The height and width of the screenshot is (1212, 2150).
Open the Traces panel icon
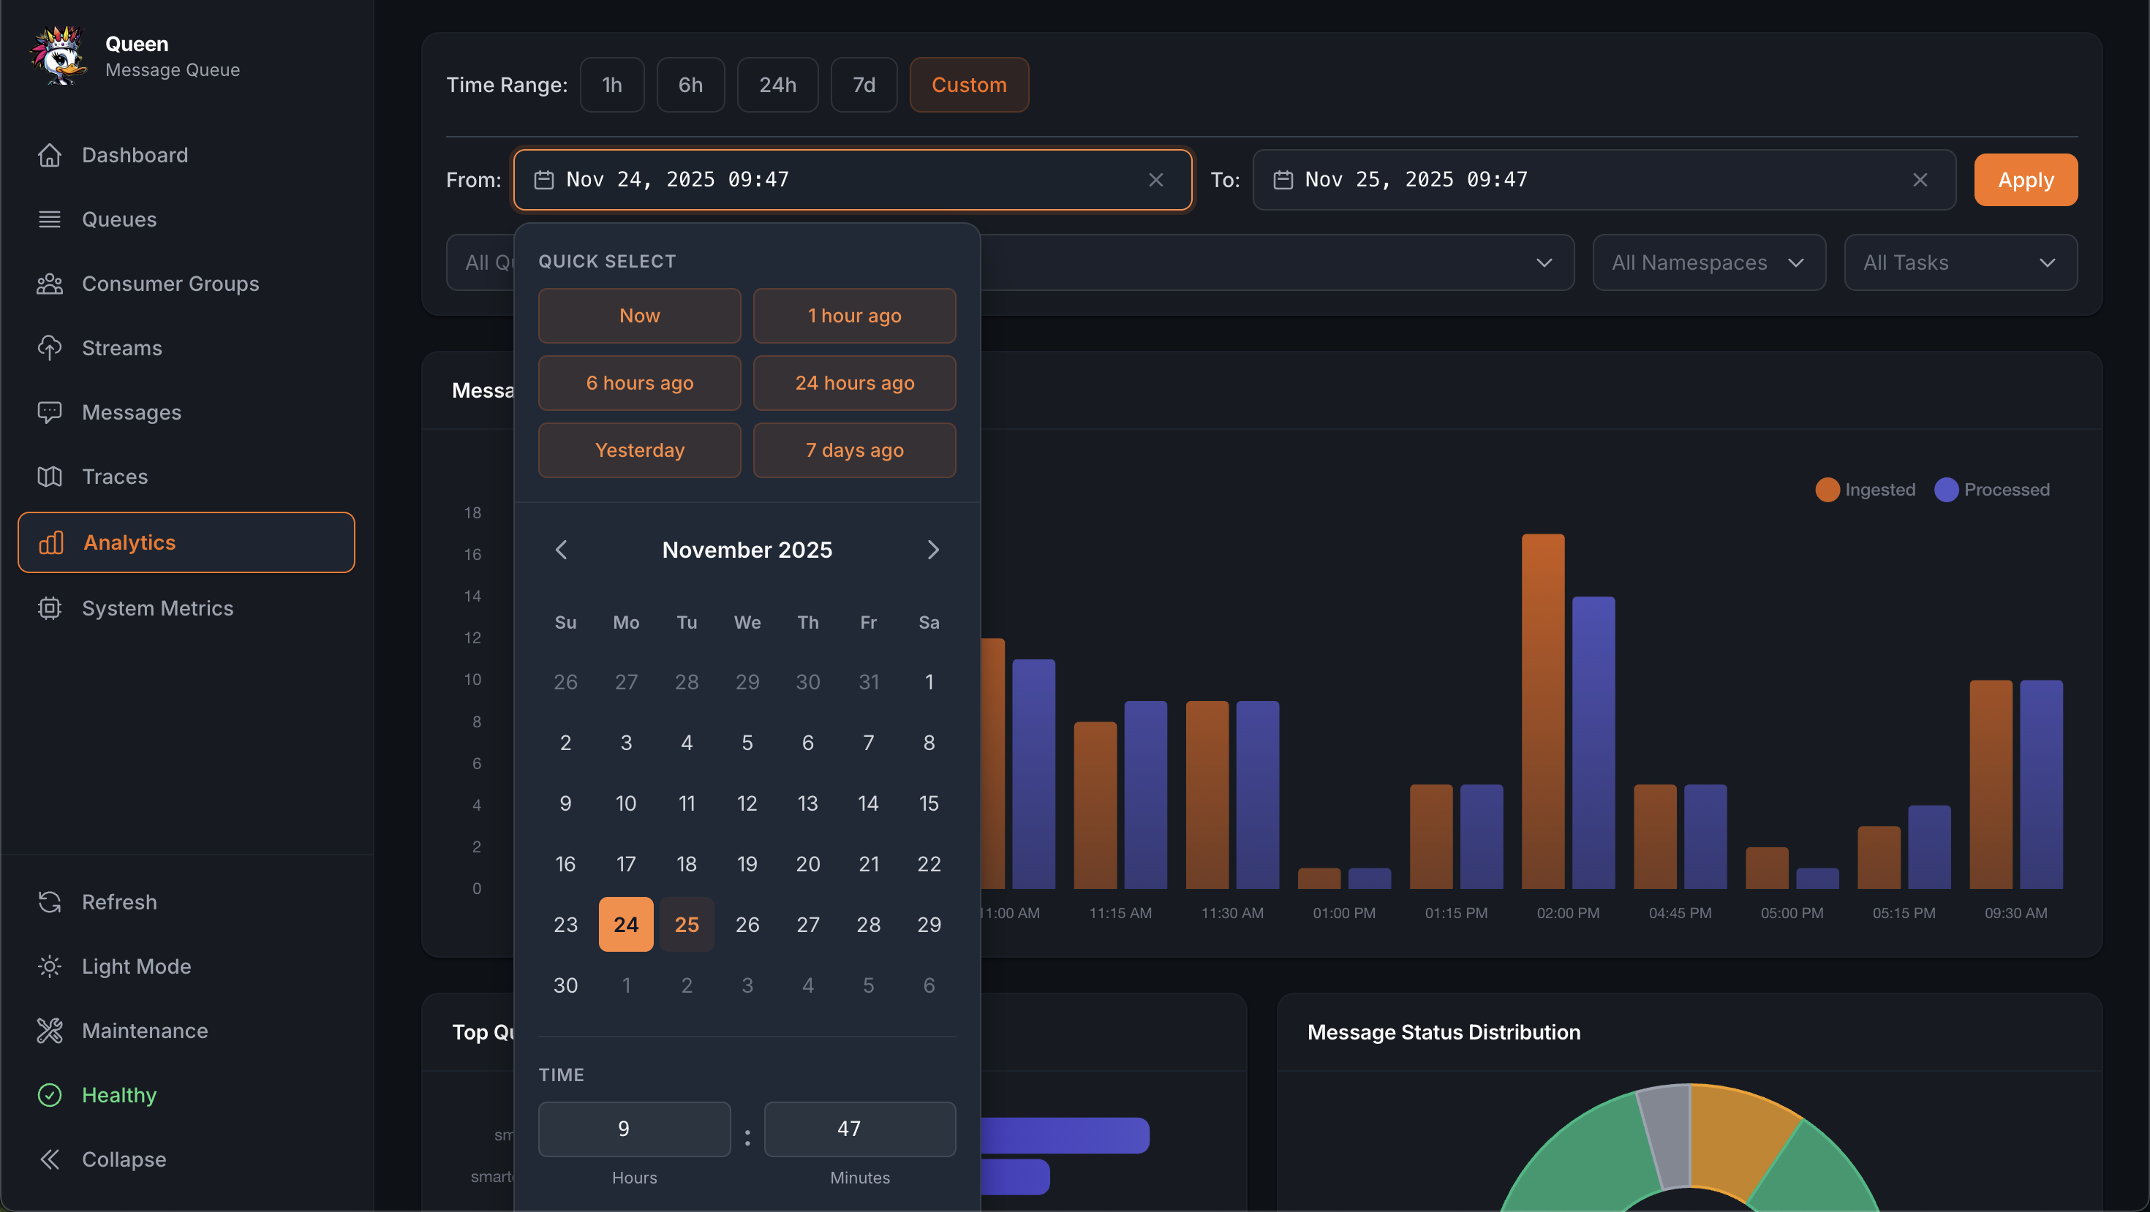50,477
